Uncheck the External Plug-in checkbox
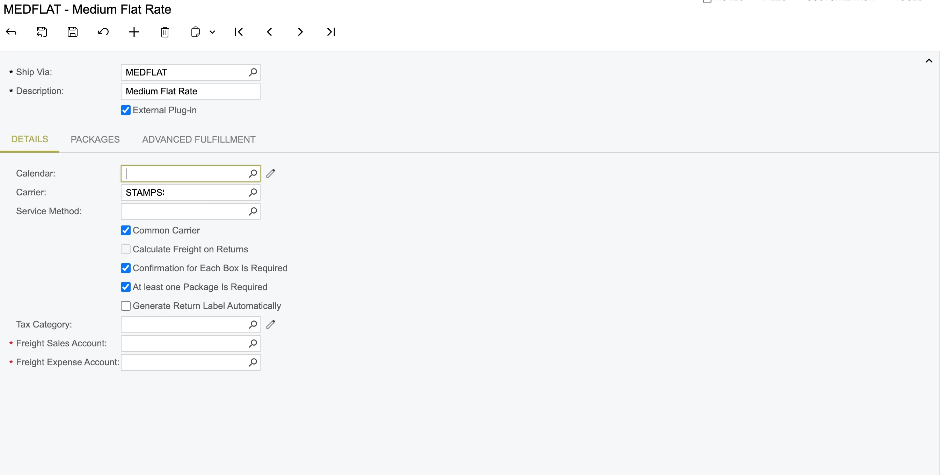Screen dimensions: 942x475 tap(125, 110)
